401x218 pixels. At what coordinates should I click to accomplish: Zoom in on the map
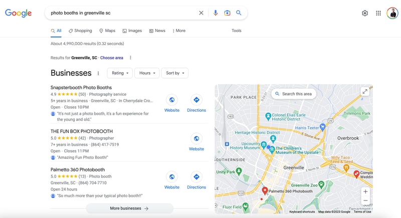365,191
